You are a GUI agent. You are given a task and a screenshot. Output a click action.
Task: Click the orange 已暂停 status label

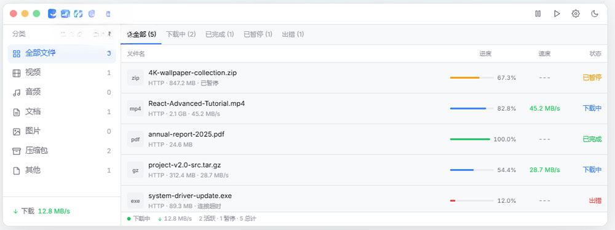[x=592, y=77]
